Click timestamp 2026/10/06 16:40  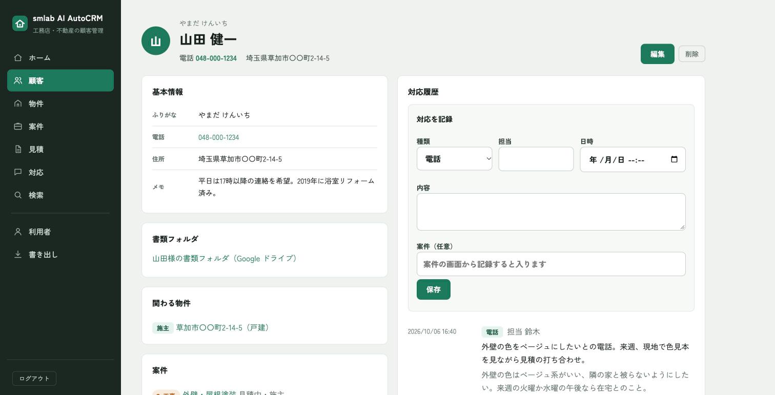click(x=432, y=331)
